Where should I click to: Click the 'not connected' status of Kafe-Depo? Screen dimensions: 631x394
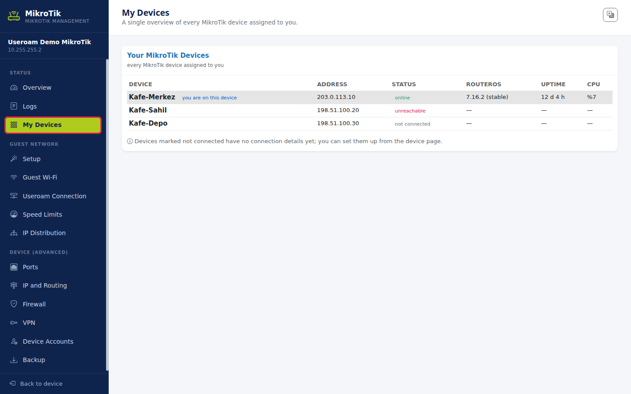(x=412, y=124)
